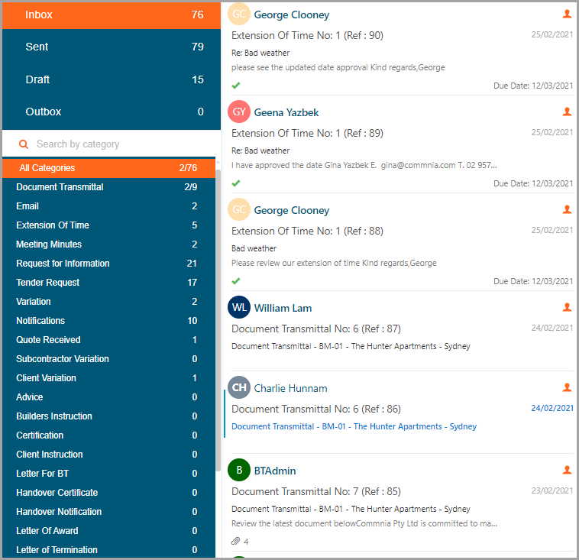Open Extension Of Time No: 1 (Ref : 90)
Viewport: 579px width, 560px height.
(x=307, y=35)
